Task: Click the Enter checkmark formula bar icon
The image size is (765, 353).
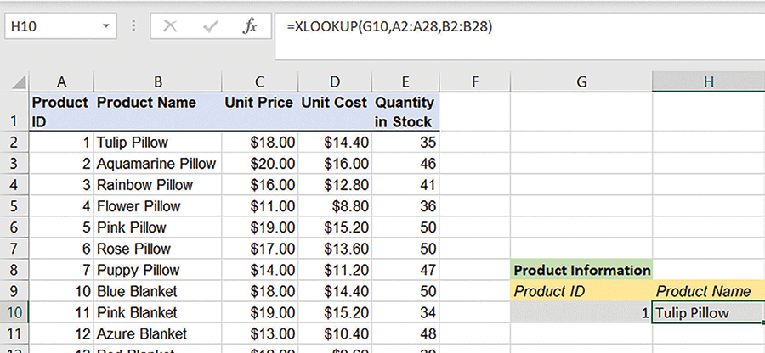Action: click(x=209, y=26)
